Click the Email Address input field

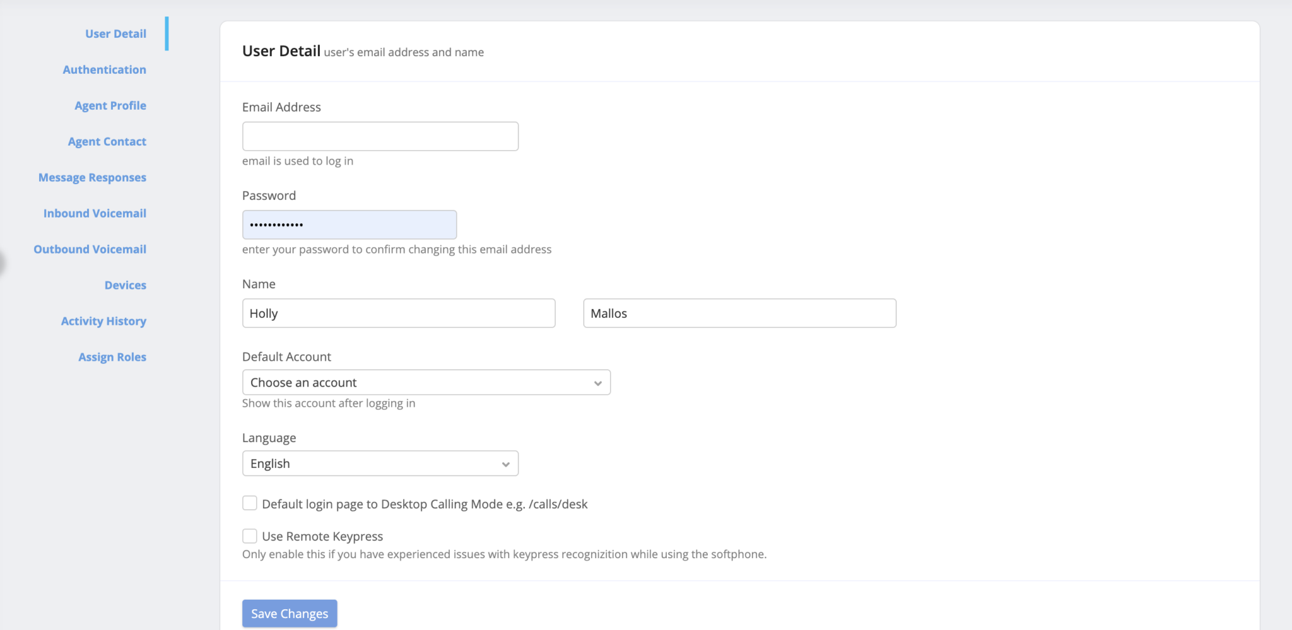(380, 136)
